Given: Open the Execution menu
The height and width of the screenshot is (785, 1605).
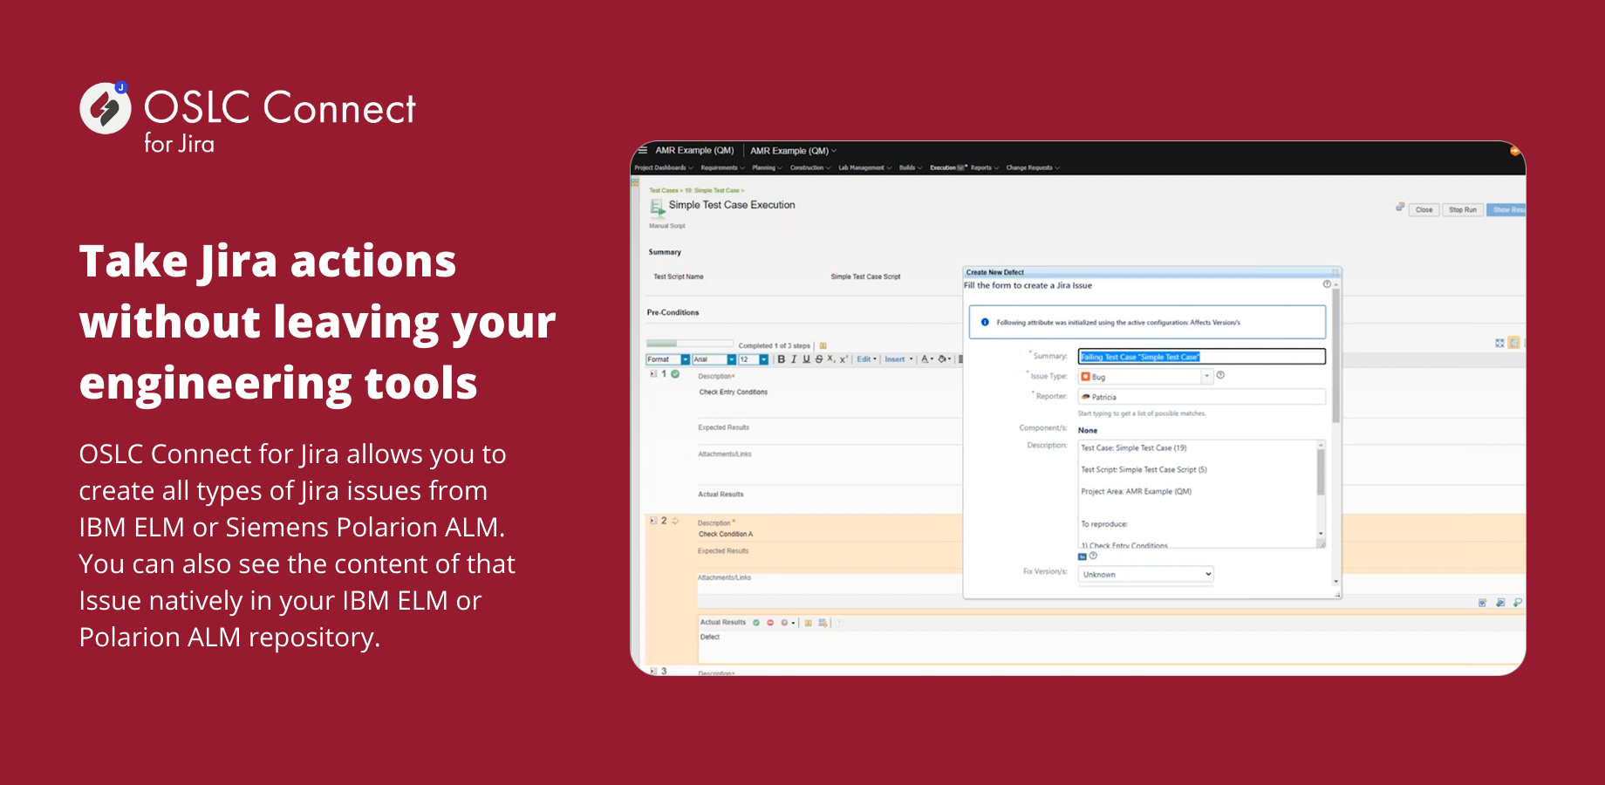Looking at the screenshot, I should 944,167.
